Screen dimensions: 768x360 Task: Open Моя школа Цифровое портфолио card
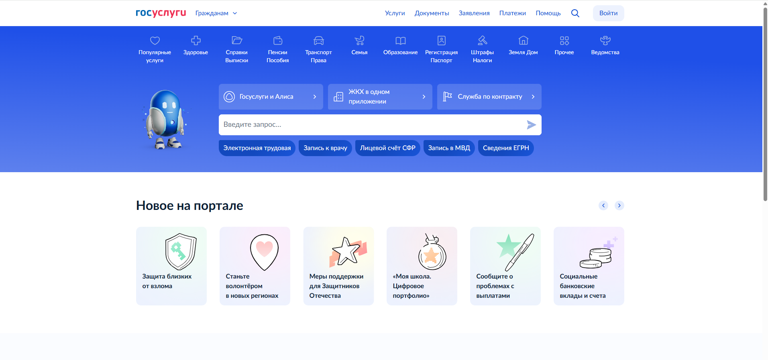[x=422, y=266]
